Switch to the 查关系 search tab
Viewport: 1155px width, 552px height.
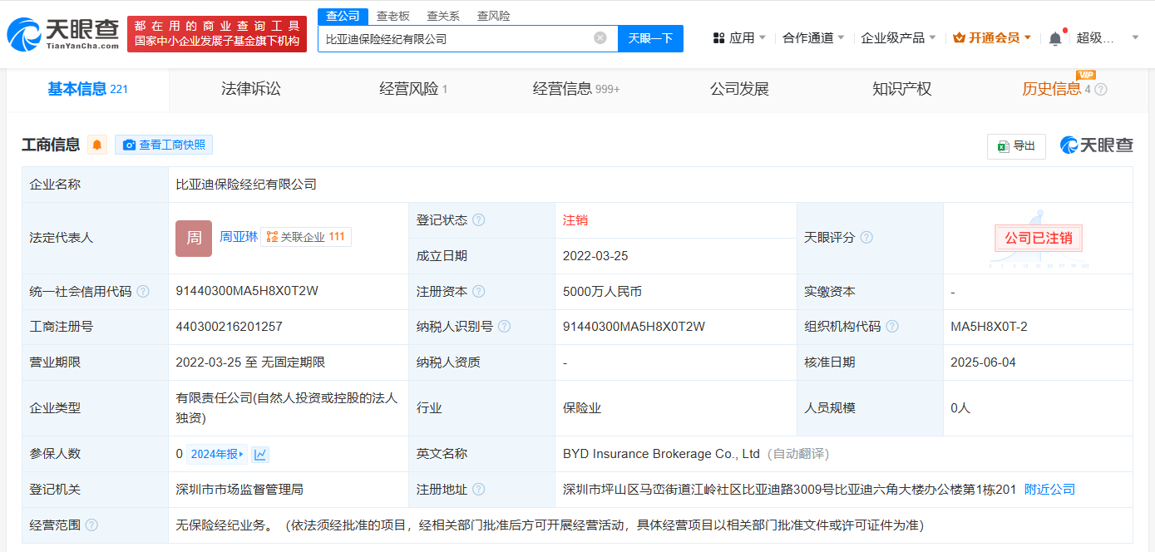point(442,16)
